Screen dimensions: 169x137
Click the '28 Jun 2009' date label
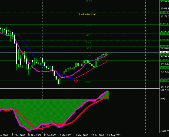pos(98,135)
